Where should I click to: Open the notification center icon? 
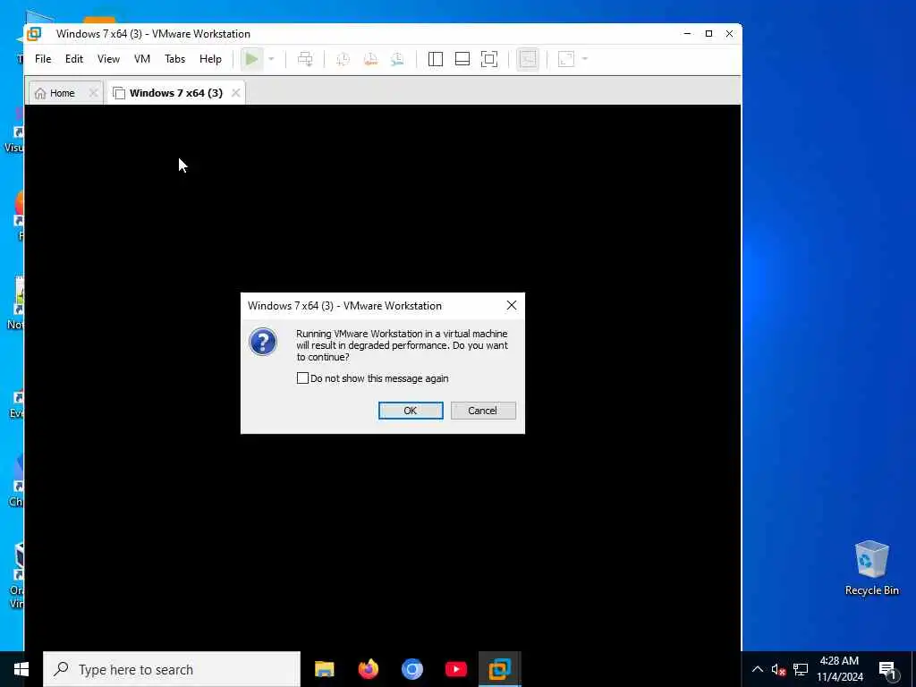(887, 669)
